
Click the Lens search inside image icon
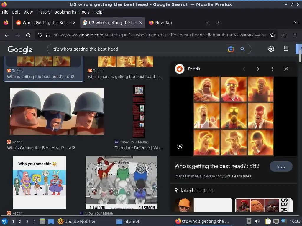click(x=180, y=146)
